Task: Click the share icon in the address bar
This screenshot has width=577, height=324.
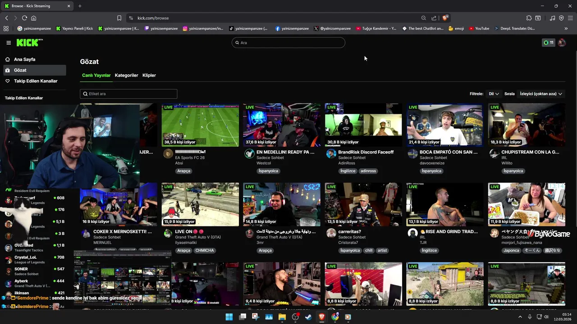Action: point(434,18)
